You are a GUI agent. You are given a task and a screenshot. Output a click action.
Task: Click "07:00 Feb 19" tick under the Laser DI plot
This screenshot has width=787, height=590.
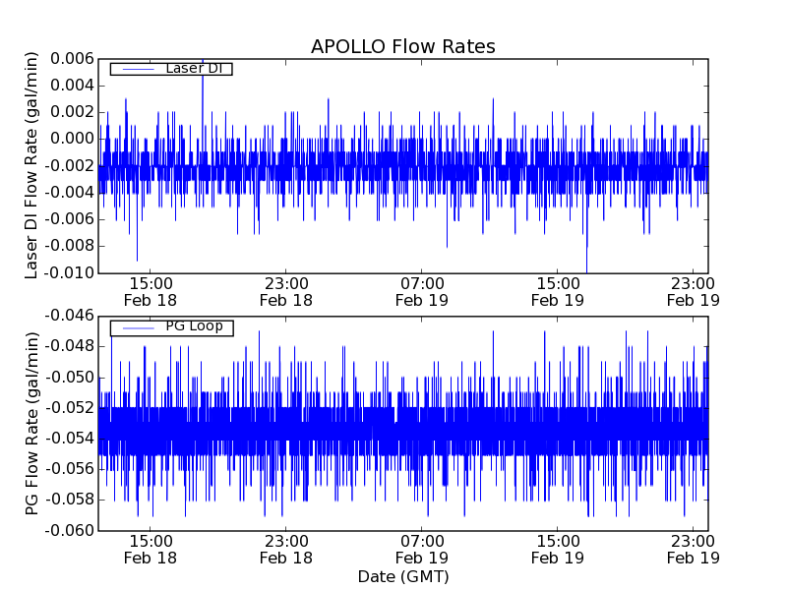(421, 290)
